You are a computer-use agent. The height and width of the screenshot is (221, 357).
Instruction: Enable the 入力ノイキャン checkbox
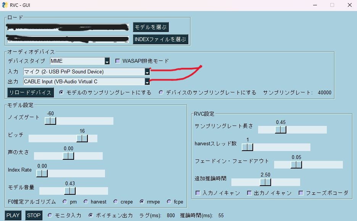[x=198, y=193]
